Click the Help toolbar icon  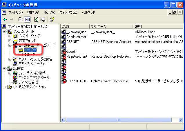click(52, 19)
